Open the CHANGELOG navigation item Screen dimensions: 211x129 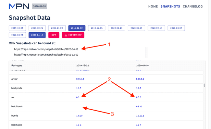pos(192,6)
